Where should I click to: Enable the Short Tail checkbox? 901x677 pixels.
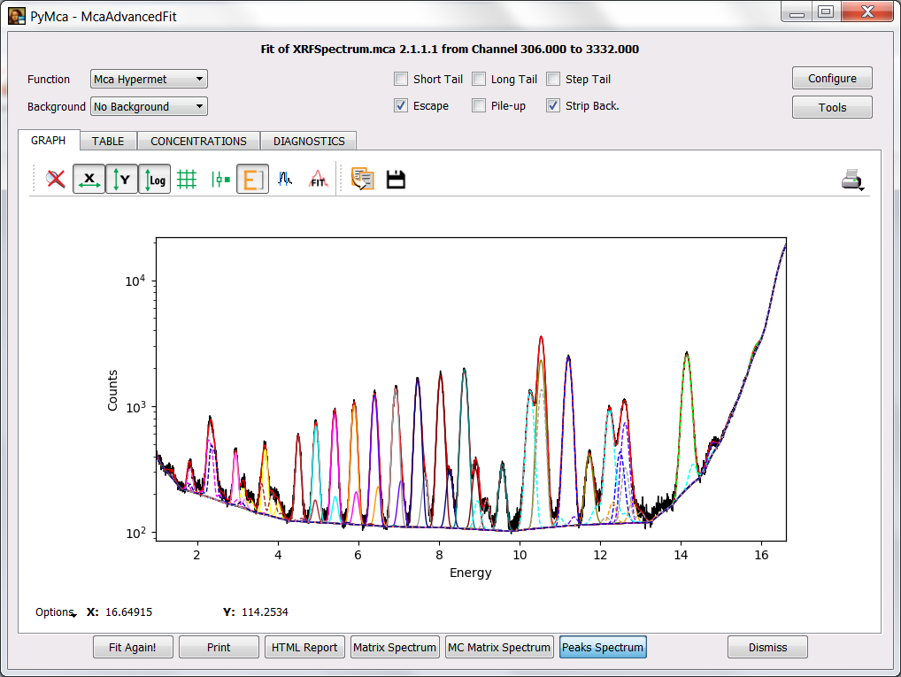[401, 79]
